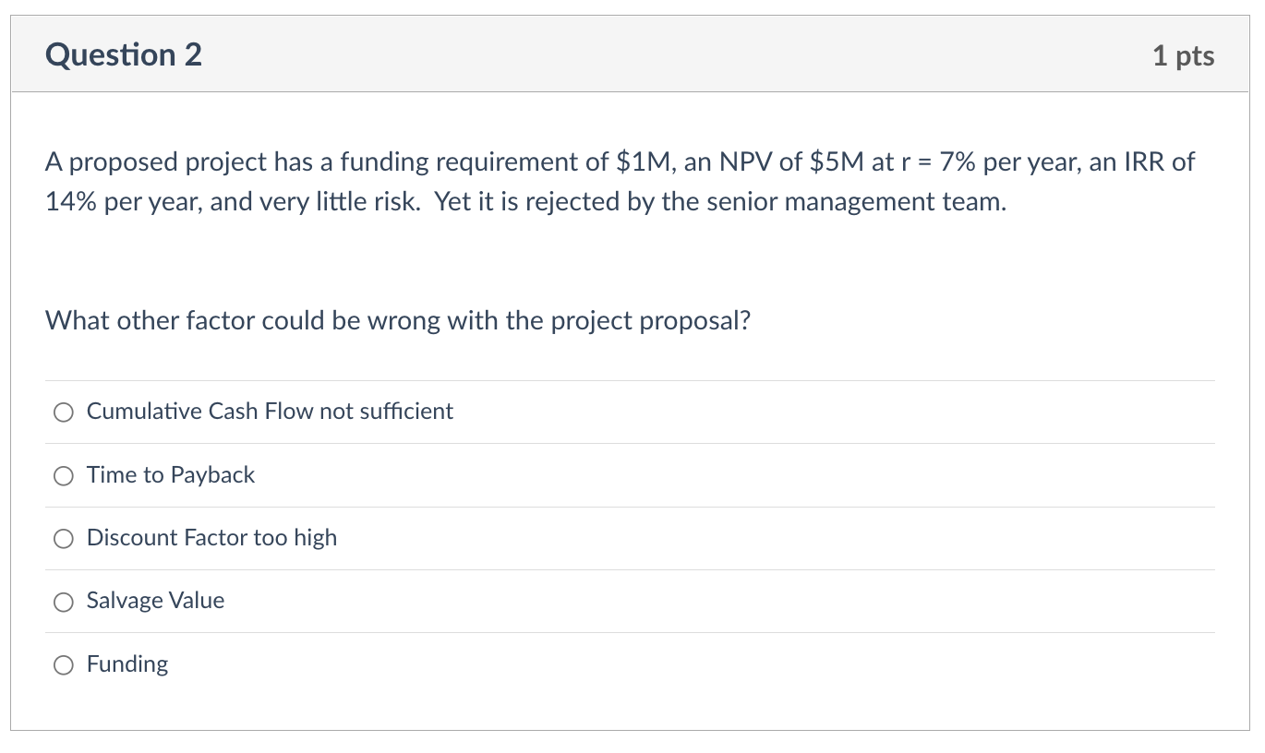
Task: Select the 'Funding' radio button
Action: pos(63,664)
